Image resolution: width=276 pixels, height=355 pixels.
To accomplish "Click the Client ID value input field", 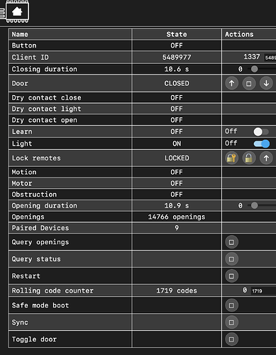I will coord(270,58).
